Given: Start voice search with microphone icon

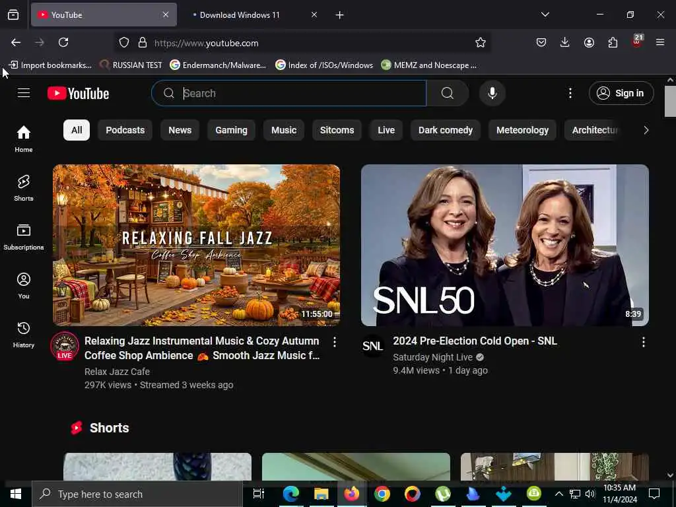Looking at the screenshot, I should coord(492,93).
